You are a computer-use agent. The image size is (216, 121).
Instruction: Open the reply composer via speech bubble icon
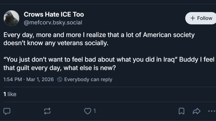tap(7, 111)
